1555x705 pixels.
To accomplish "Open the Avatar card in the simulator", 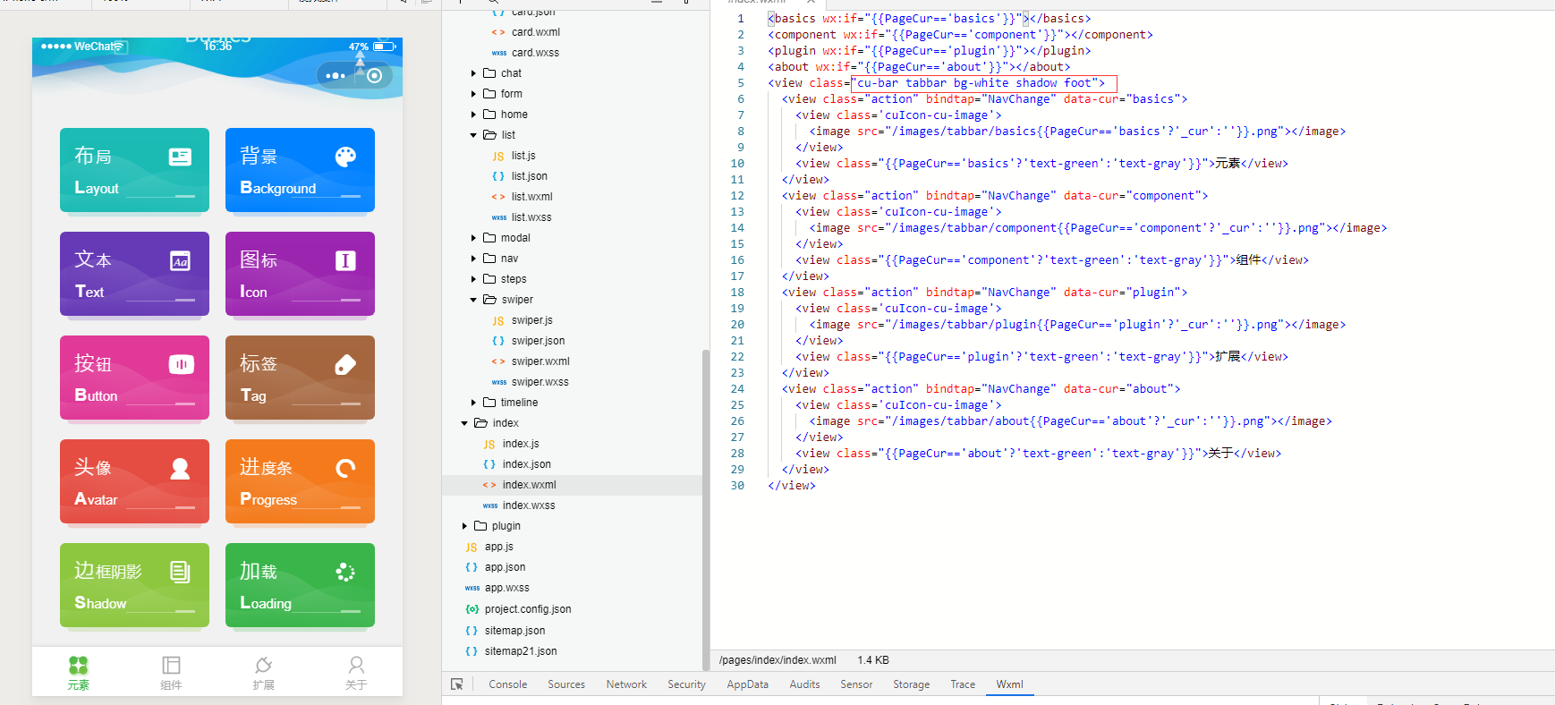I will (x=134, y=481).
